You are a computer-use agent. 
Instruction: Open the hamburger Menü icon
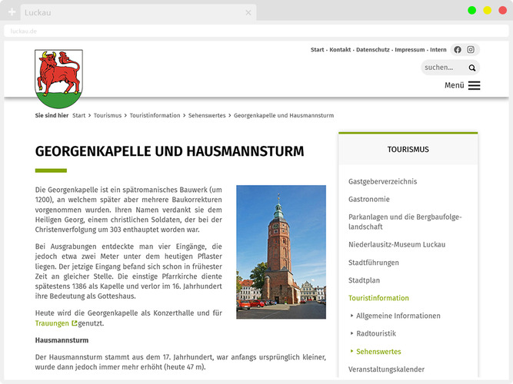click(x=474, y=85)
